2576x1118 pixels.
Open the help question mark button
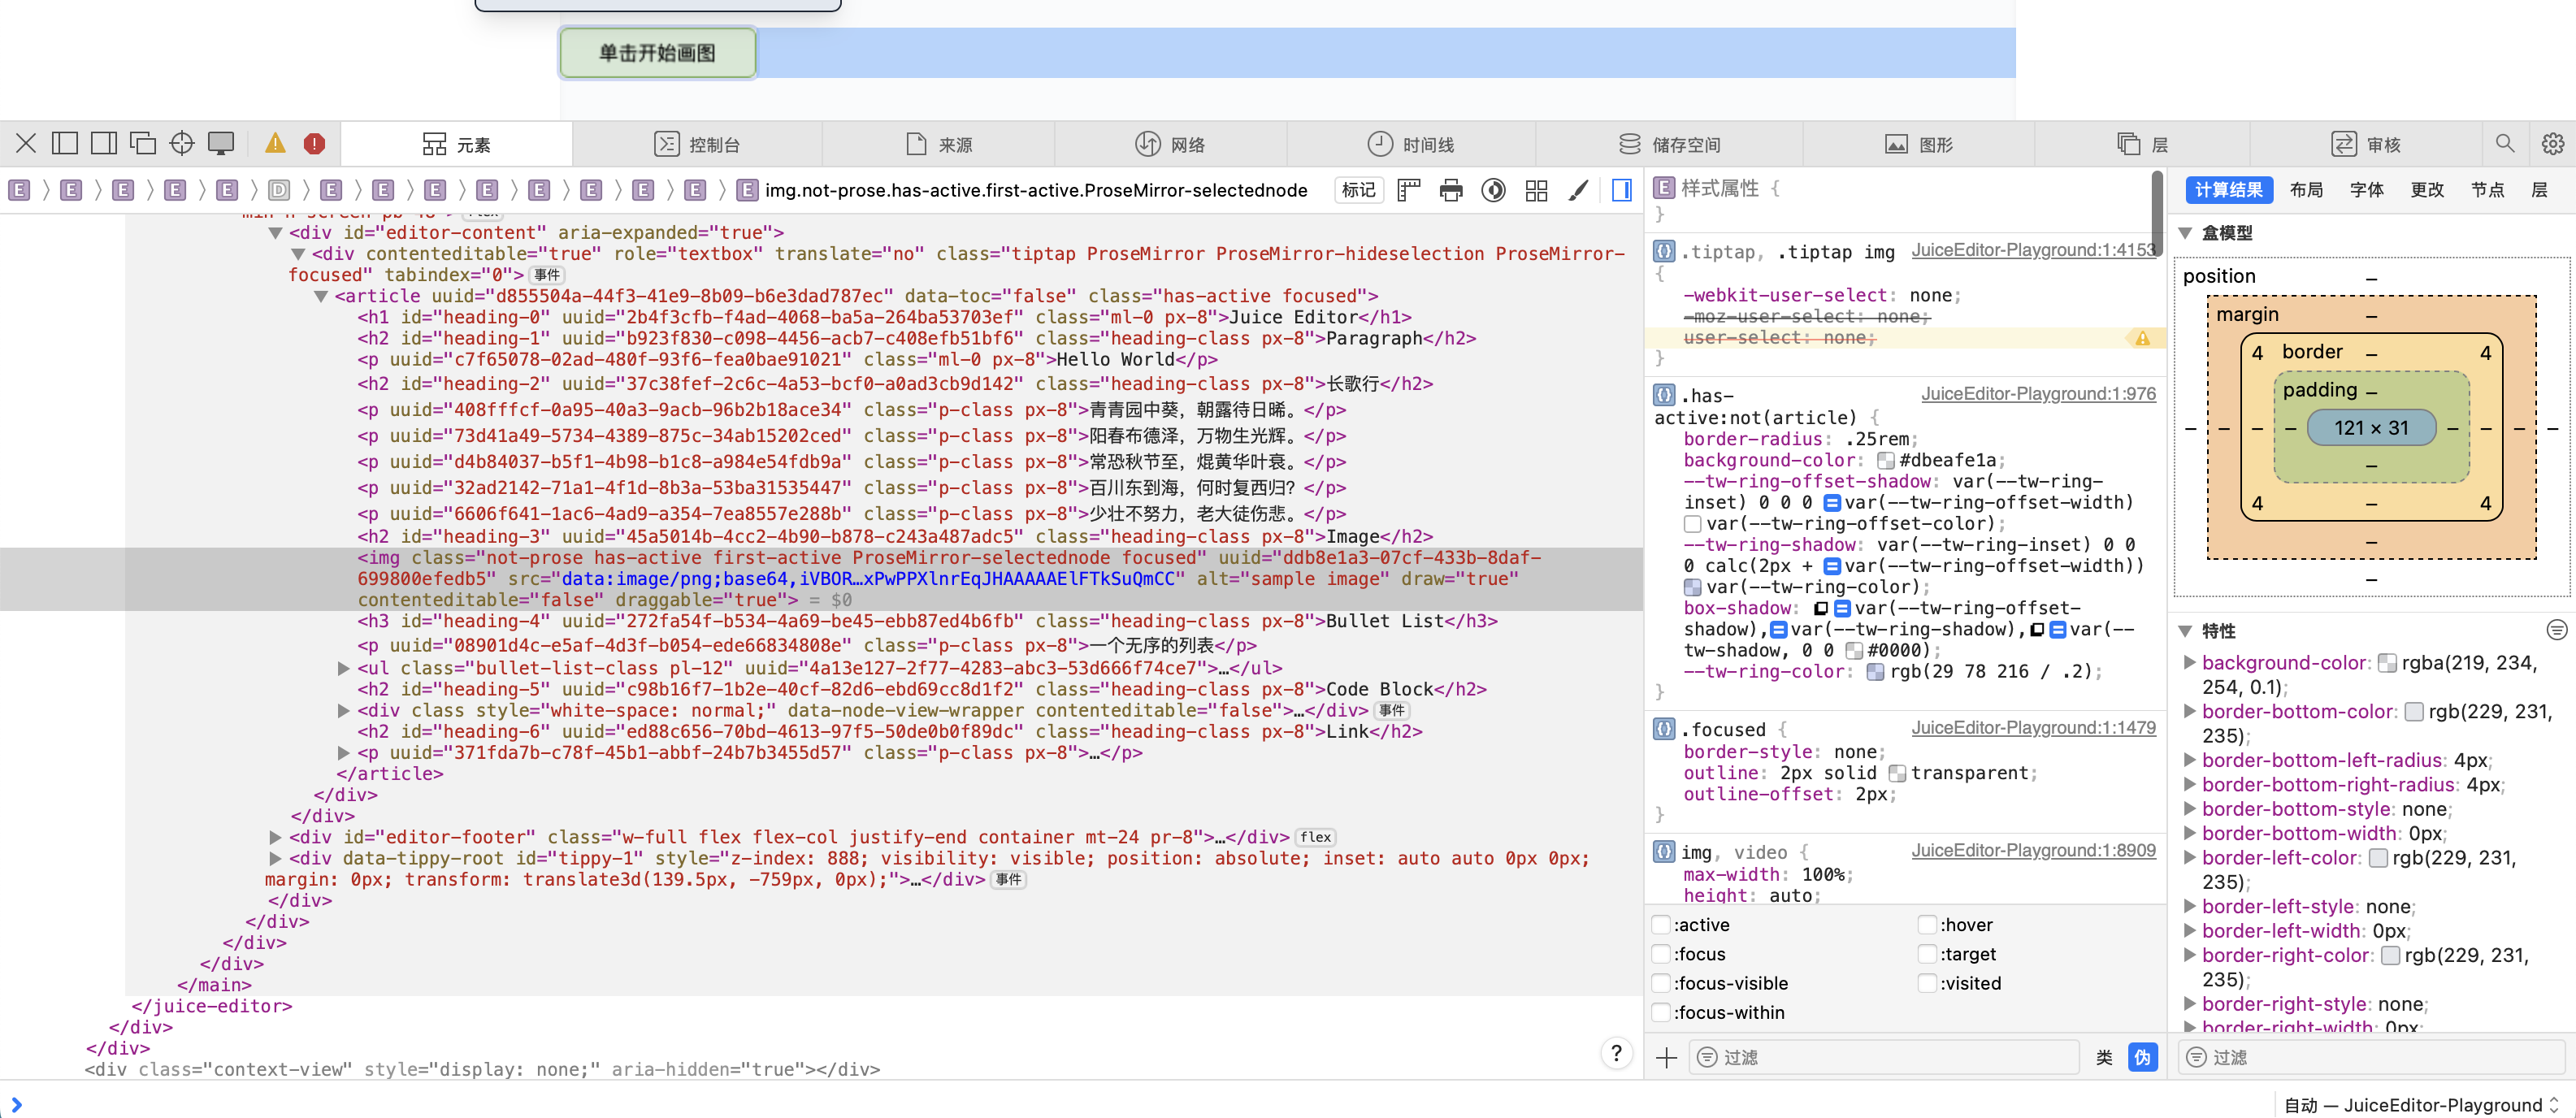[x=1616, y=1053]
